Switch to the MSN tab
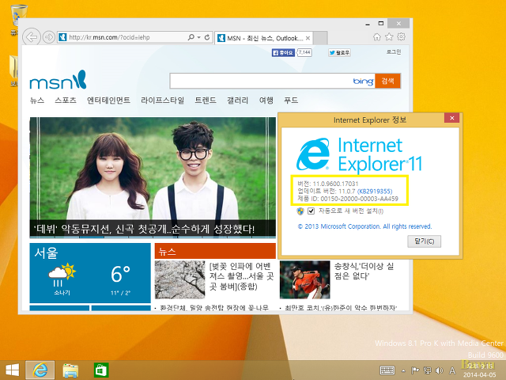This screenshot has width=506, height=380. pos(264,38)
